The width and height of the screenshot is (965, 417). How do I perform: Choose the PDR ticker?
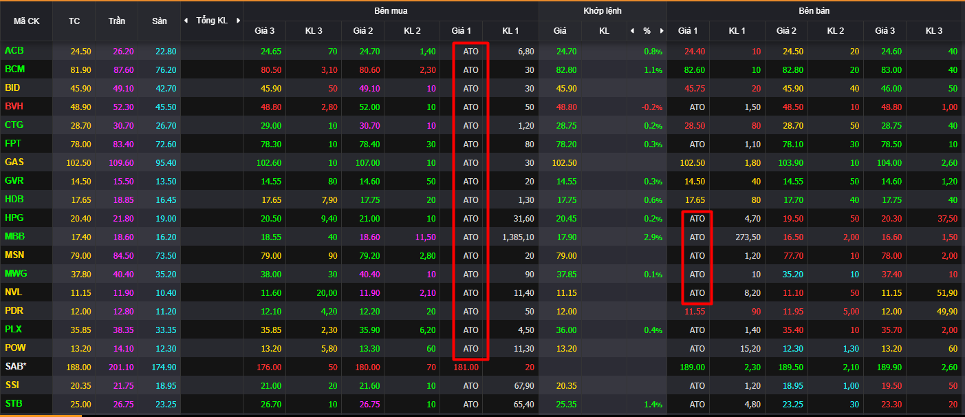coord(14,310)
